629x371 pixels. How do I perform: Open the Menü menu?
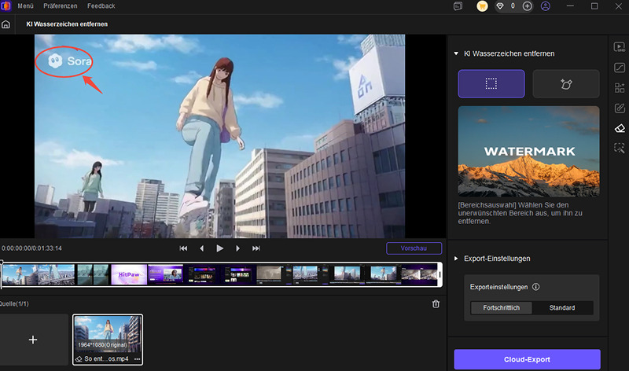pos(25,6)
